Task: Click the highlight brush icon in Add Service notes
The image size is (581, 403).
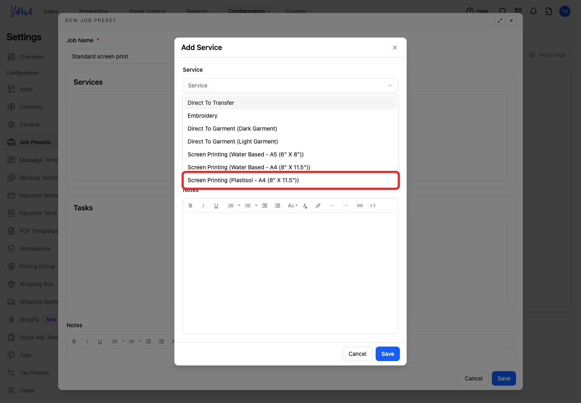Action: coord(318,206)
